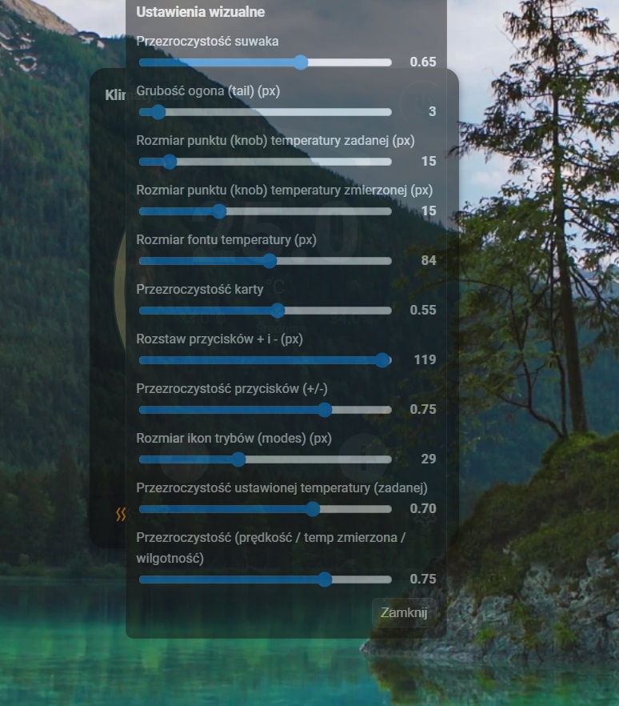Click the Przezroczystość karty label
Viewport: 619px width, 706px height.
200,289
